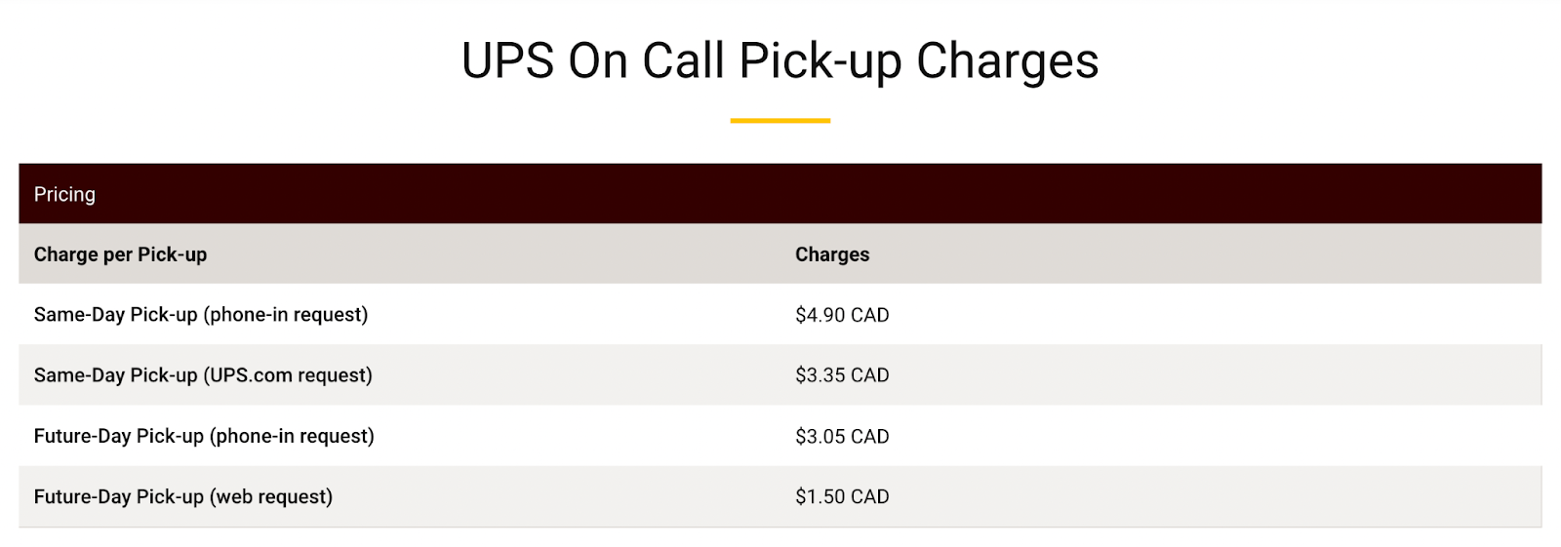
Task: Select the Pricing table header bar
Action: pyautogui.click(x=780, y=193)
